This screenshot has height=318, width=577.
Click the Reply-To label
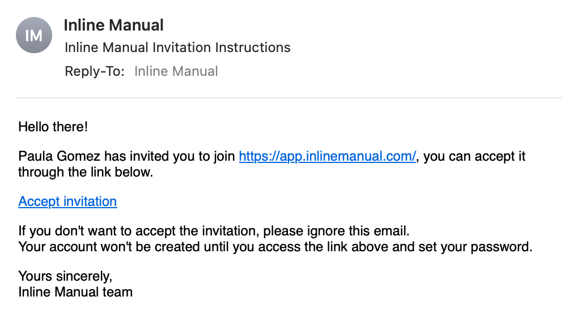[95, 71]
